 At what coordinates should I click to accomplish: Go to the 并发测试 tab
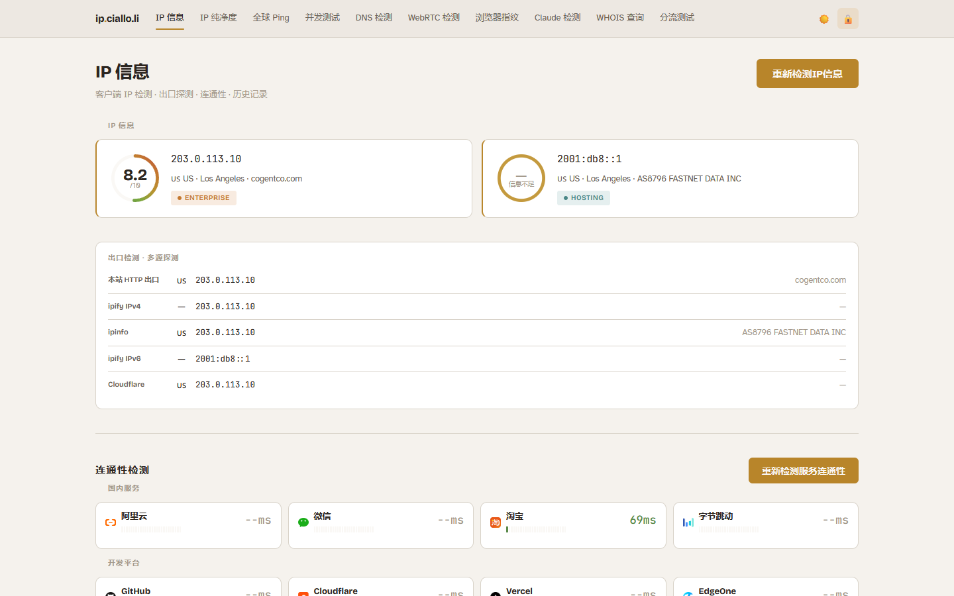click(323, 18)
